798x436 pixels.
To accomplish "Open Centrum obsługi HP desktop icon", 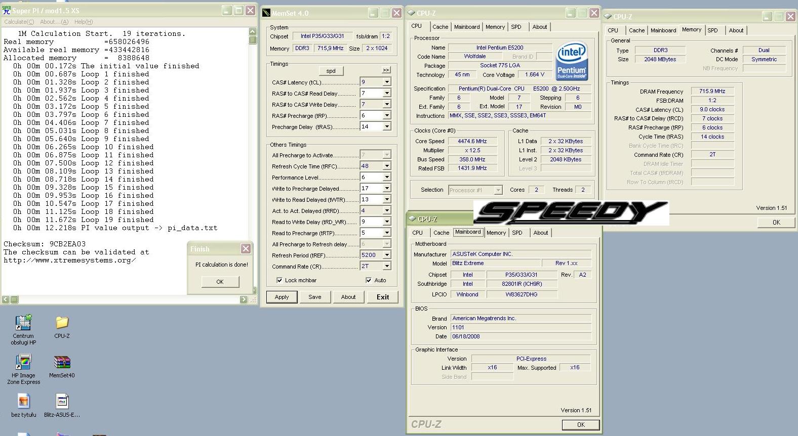I will coord(23,329).
